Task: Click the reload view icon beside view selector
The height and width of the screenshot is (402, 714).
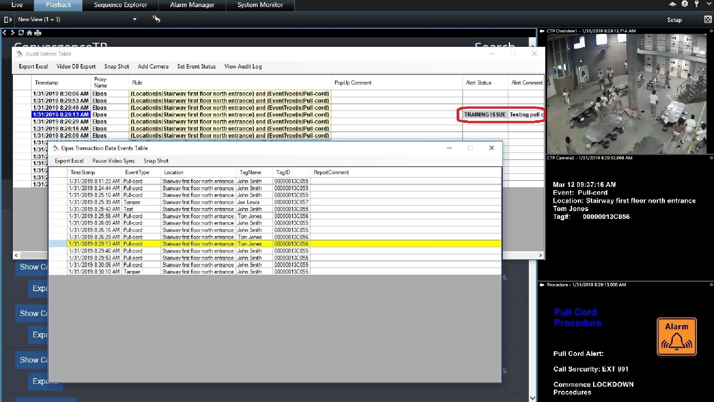Action: click(157, 19)
